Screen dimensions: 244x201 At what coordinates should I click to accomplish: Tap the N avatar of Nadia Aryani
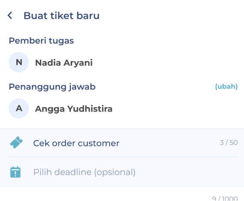click(18, 62)
